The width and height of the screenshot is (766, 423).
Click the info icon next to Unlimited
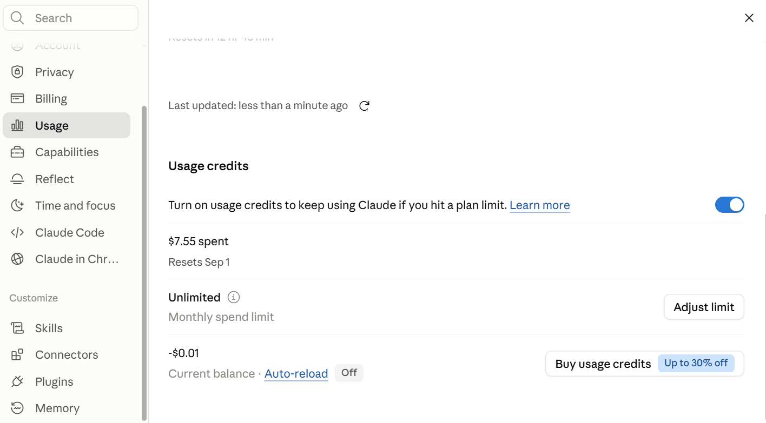[x=234, y=297]
